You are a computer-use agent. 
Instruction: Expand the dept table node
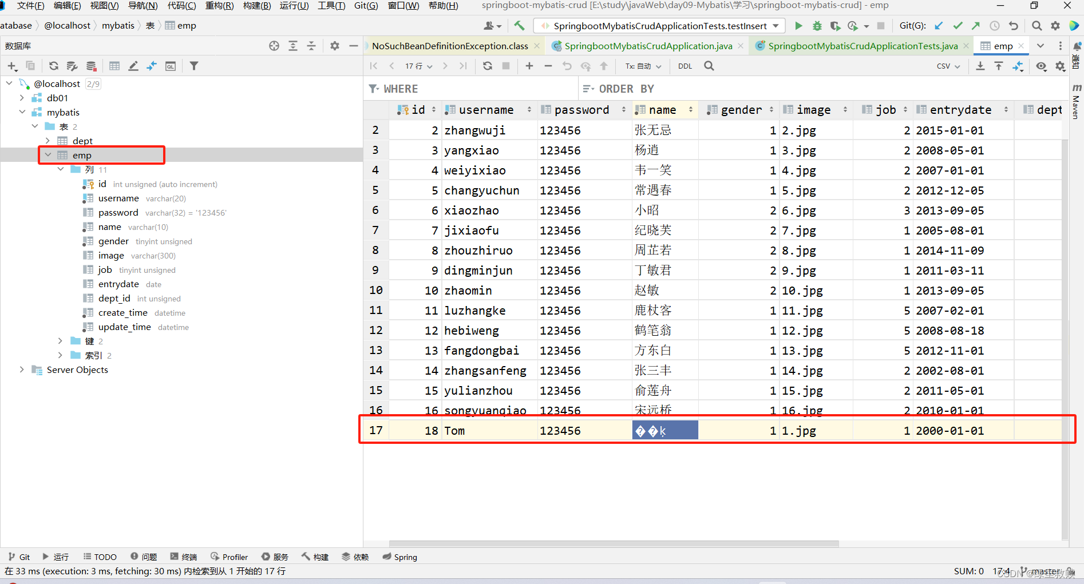coord(48,140)
